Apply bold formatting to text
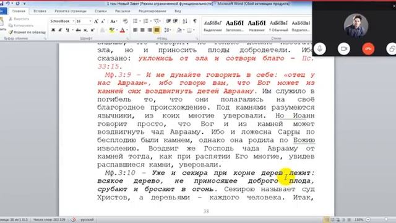The image size is (396, 223). [53, 30]
